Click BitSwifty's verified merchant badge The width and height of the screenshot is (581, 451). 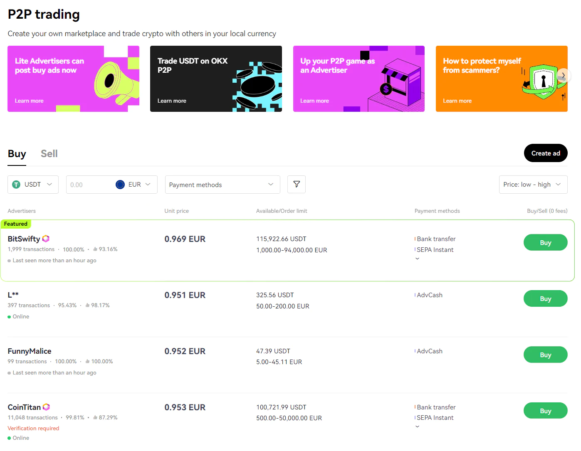click(46, 239)
